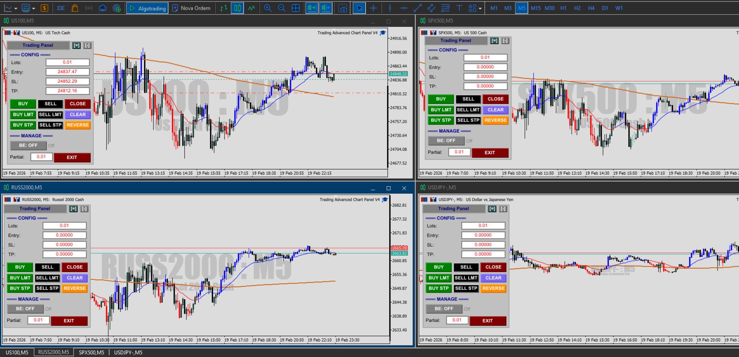
Task: Toggle Algotrading on or off
Action: point(148,8)
